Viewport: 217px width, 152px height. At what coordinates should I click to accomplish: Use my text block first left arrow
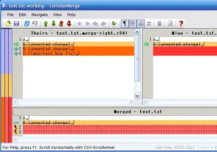[x=87, y=24]
